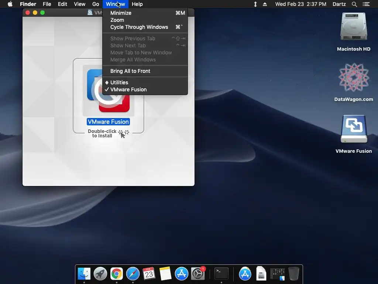Image resolution: width=378 pixels, height=284 pixels.
Task: Open the VMware Fusion mounted disk on desktop
Action: (x=354, y=129)
